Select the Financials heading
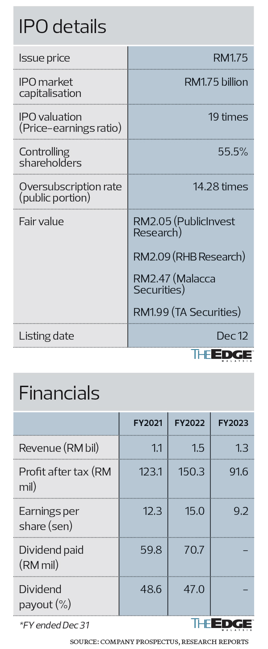 pos(59,393)
